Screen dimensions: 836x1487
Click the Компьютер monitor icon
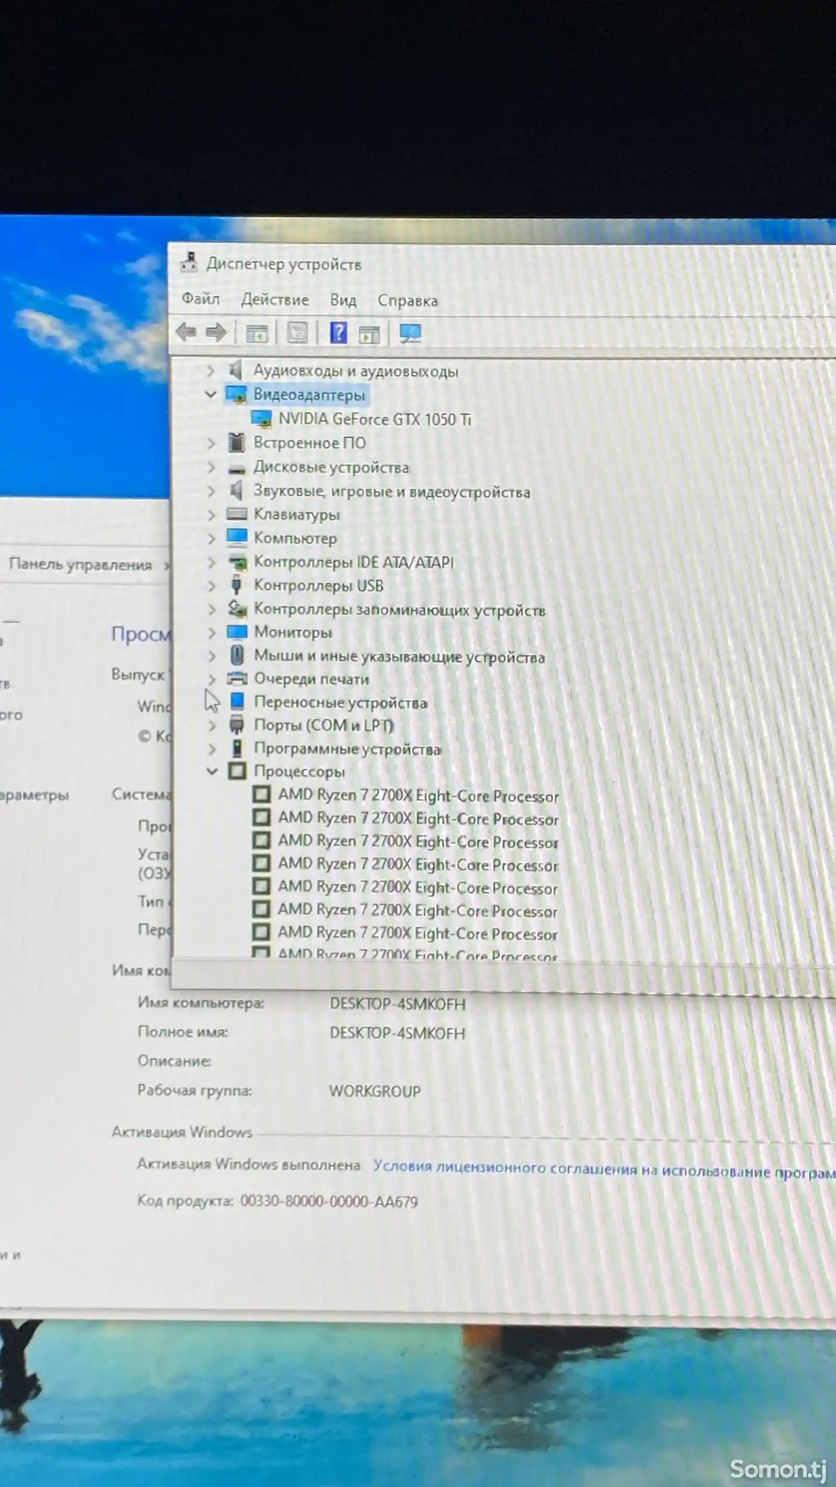click(237, 537)
